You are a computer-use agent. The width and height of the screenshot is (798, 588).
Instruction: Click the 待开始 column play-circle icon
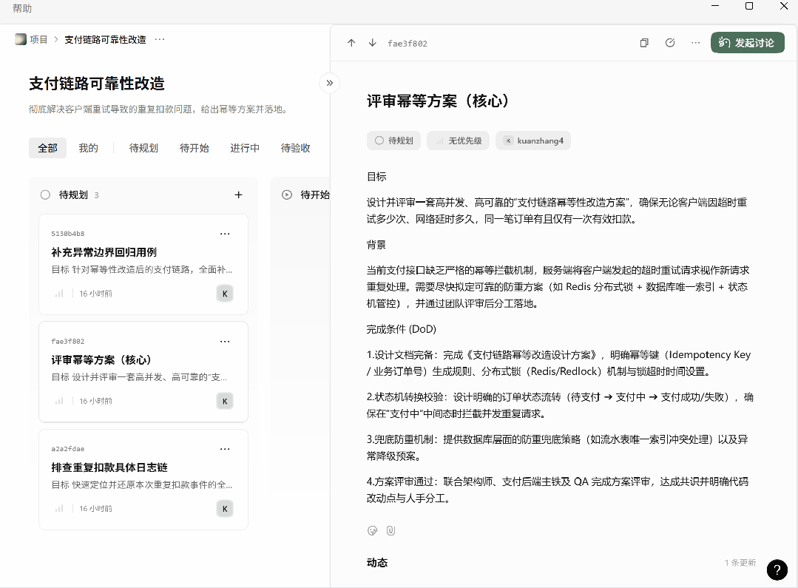coord(287,195)
